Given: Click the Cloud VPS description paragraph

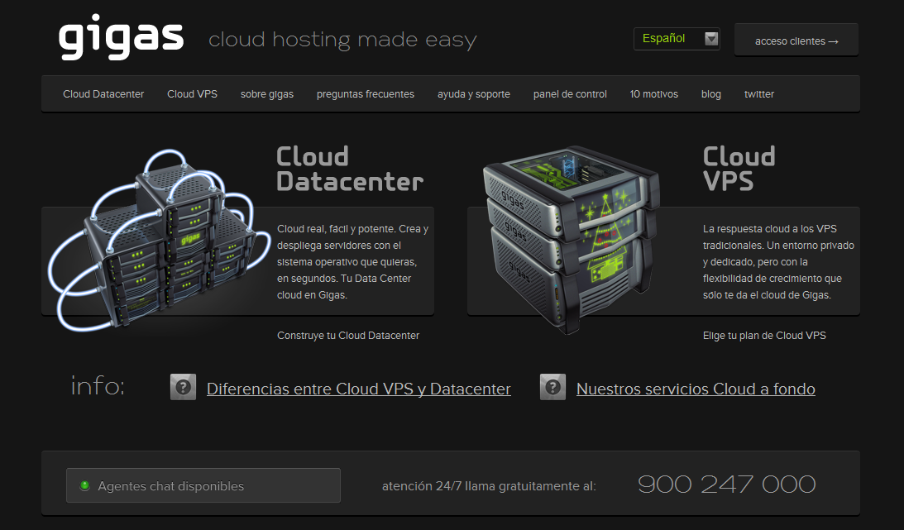Looking at the screenshot, I should (778, 261).
